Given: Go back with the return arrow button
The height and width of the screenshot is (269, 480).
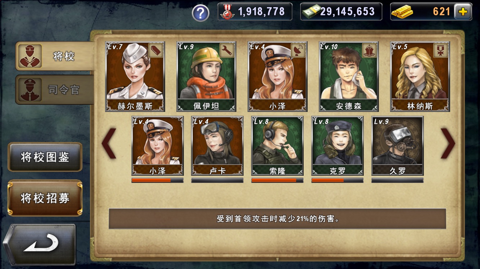Looking at the screenshot, I should coord(40,245).
